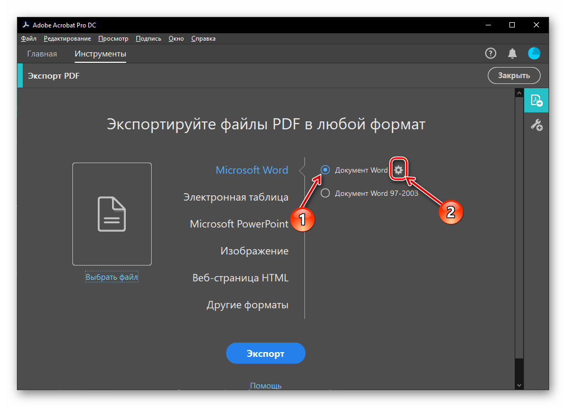
Task: Choose the Изображение format
Action: pos(255,251)
